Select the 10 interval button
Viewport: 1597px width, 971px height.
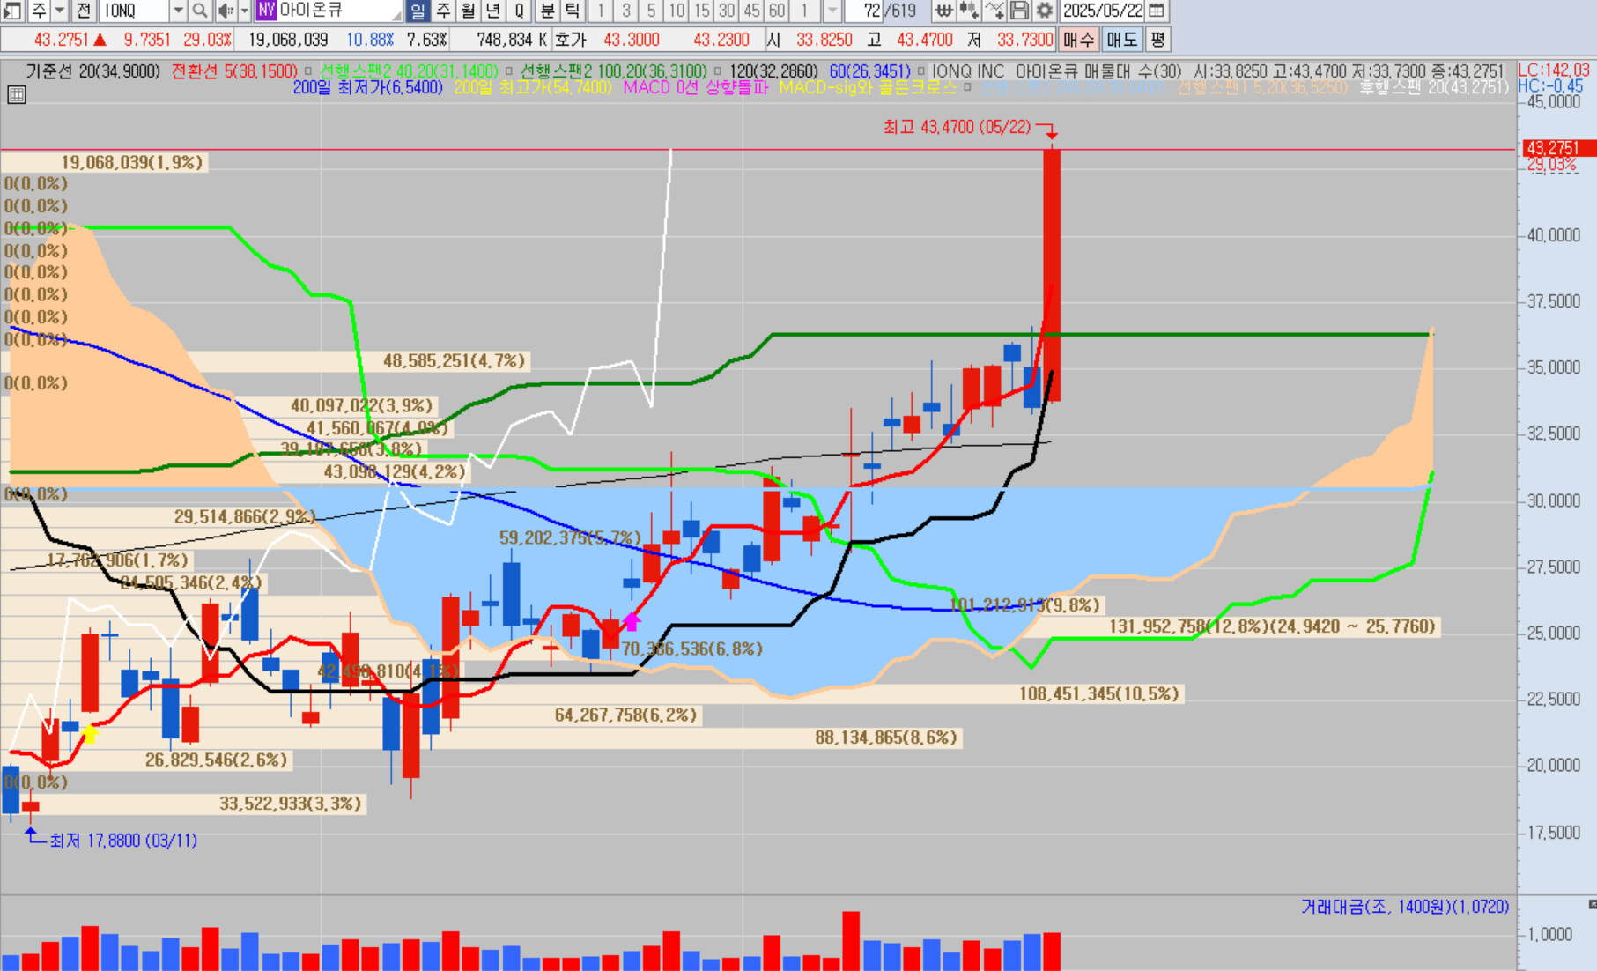pos(677,11)
